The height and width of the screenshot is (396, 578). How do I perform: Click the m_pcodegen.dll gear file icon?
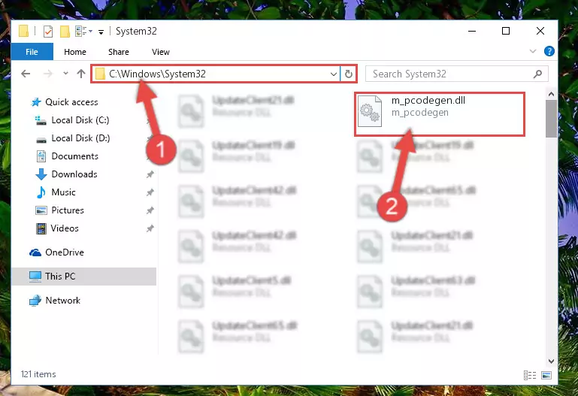(370, 111)
